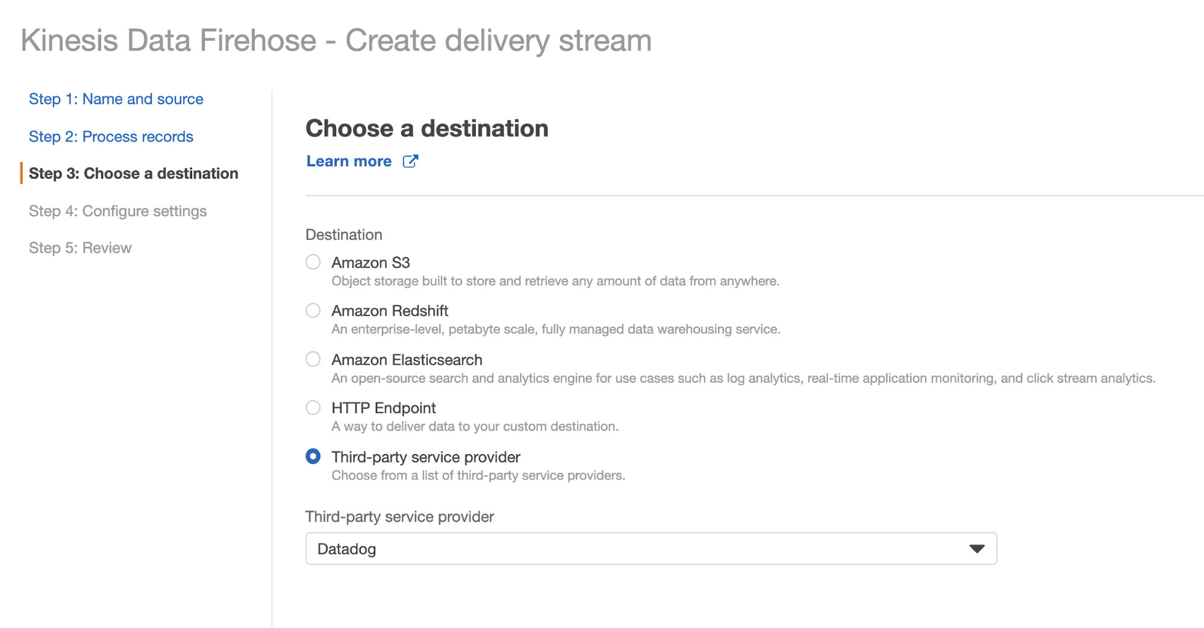Image resolution: width=1204 pixels, height=628 pixels.
Task: Jump to Step 4: Configure settings
Action: pos(117,211)
